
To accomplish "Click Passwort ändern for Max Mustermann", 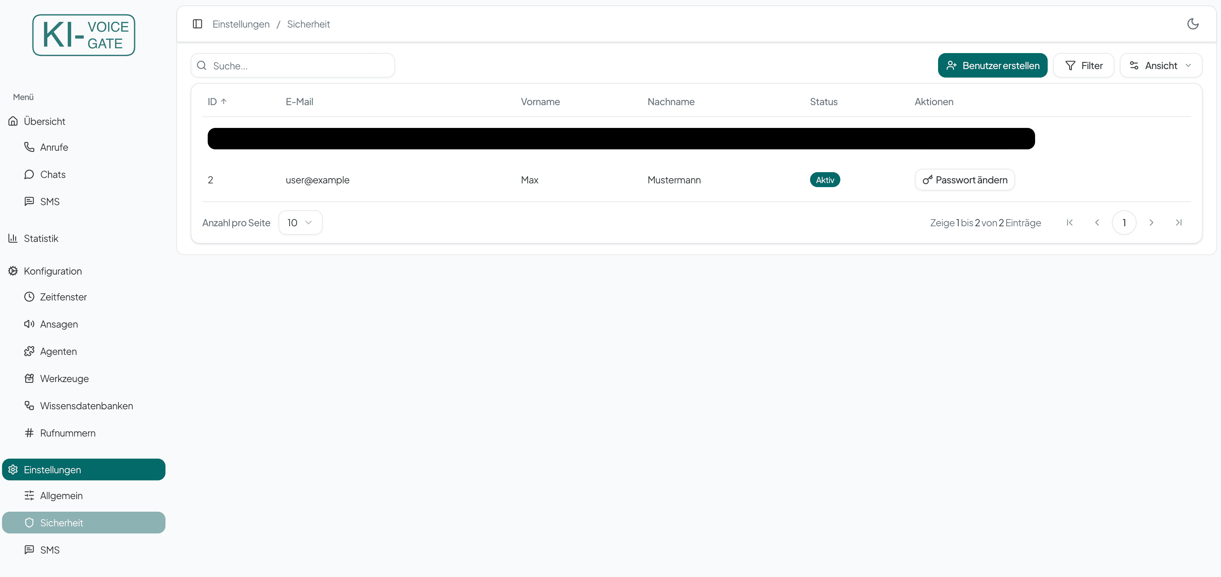I will (x=964, y=180).
